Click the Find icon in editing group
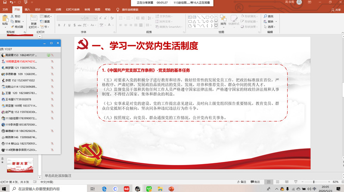 [270, 16]
